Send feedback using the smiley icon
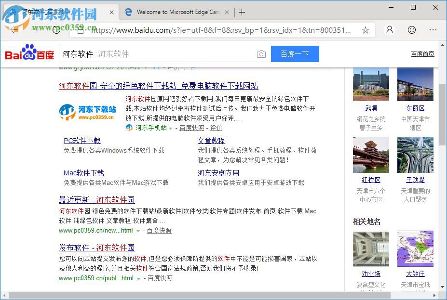447x300 pixels. pos(411,30)
